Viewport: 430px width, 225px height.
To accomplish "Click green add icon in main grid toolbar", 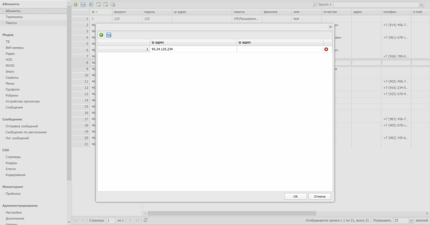I will [76, 5].
